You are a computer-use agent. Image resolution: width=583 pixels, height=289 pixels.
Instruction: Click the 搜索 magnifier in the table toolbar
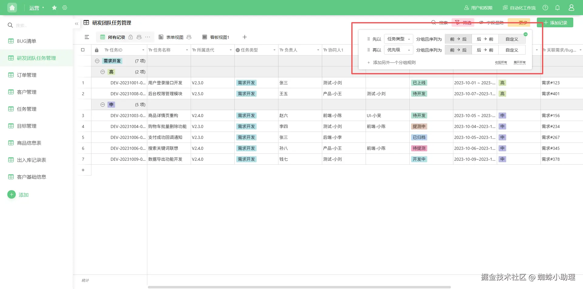(434, 22)
